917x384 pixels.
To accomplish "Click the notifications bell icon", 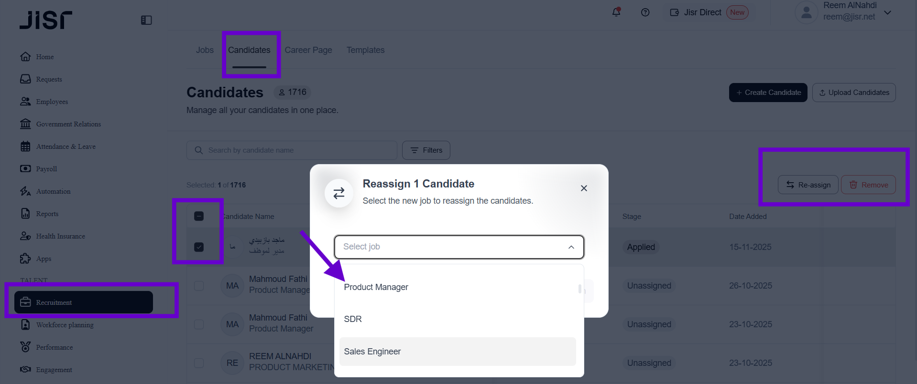I will 616,12.
